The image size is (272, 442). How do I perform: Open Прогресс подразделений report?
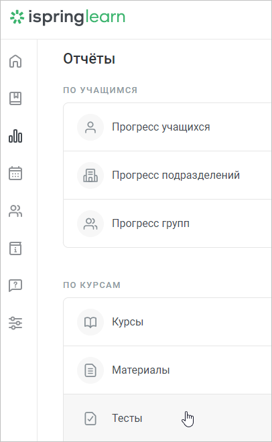click(167, 175)
